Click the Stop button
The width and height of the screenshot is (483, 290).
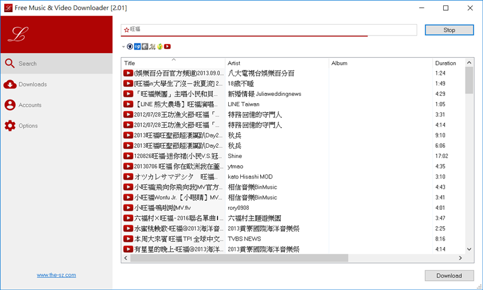[449, 30]
